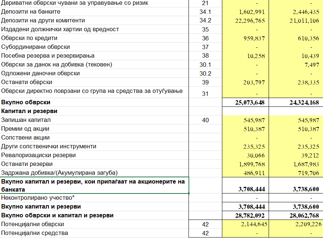Select the "Капитал и резерви" section header
This screenshot has height=239, width=323.
[x=29, y=111]
